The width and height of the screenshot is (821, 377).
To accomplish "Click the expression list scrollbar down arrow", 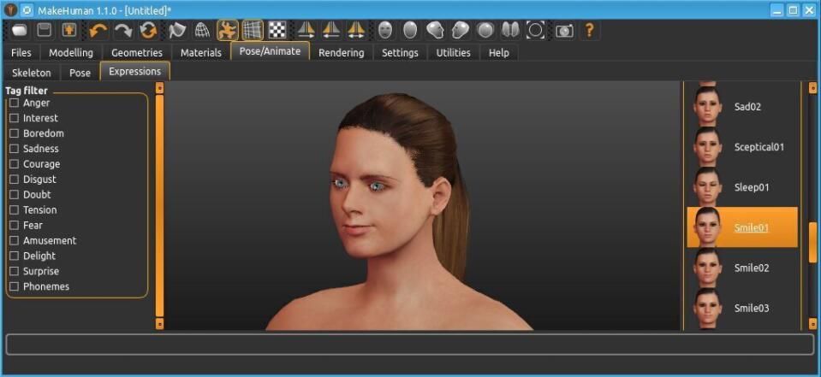I will (812, 324).
